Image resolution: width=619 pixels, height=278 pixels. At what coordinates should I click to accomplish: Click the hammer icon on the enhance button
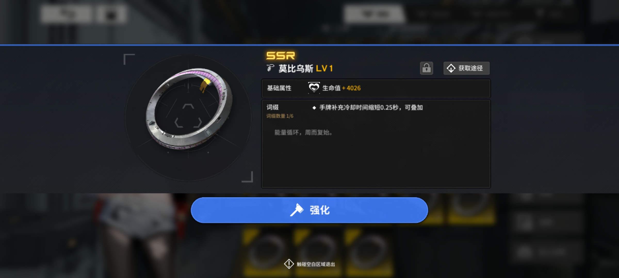297,210
